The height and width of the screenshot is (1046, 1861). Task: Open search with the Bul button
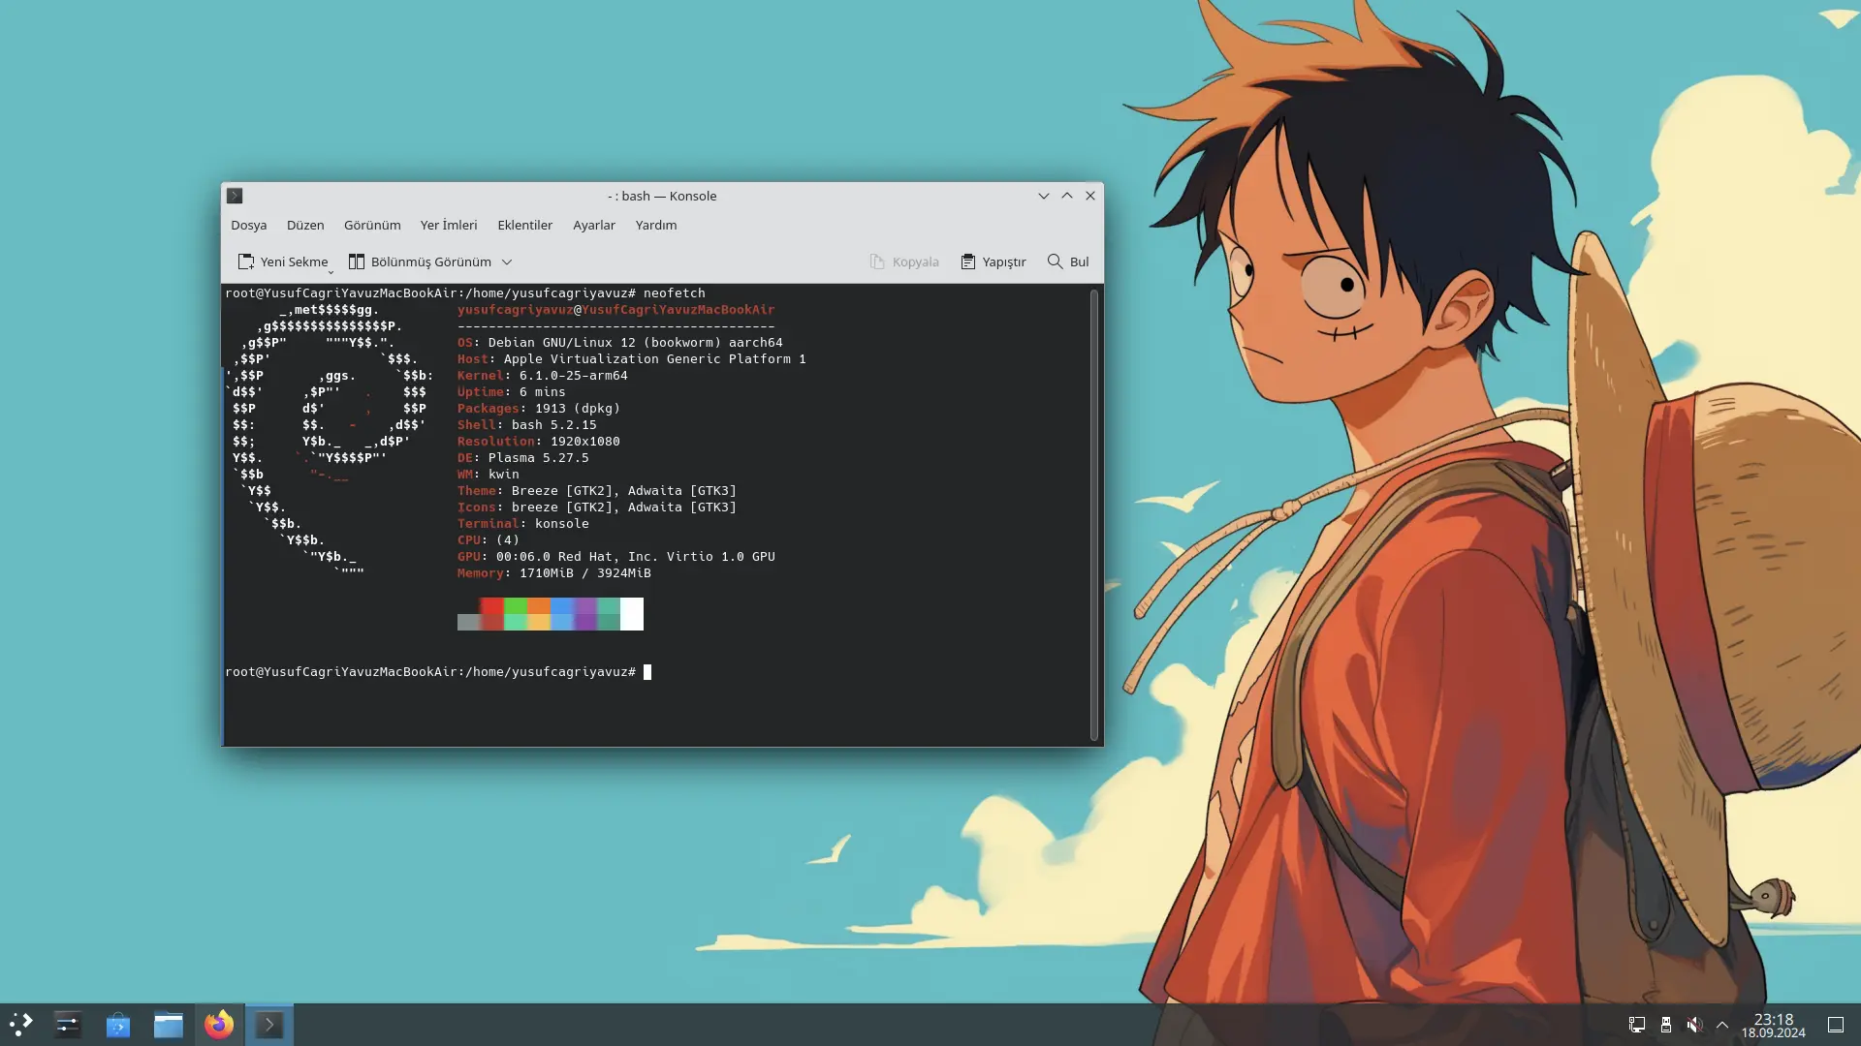[x=1068, y=261]
